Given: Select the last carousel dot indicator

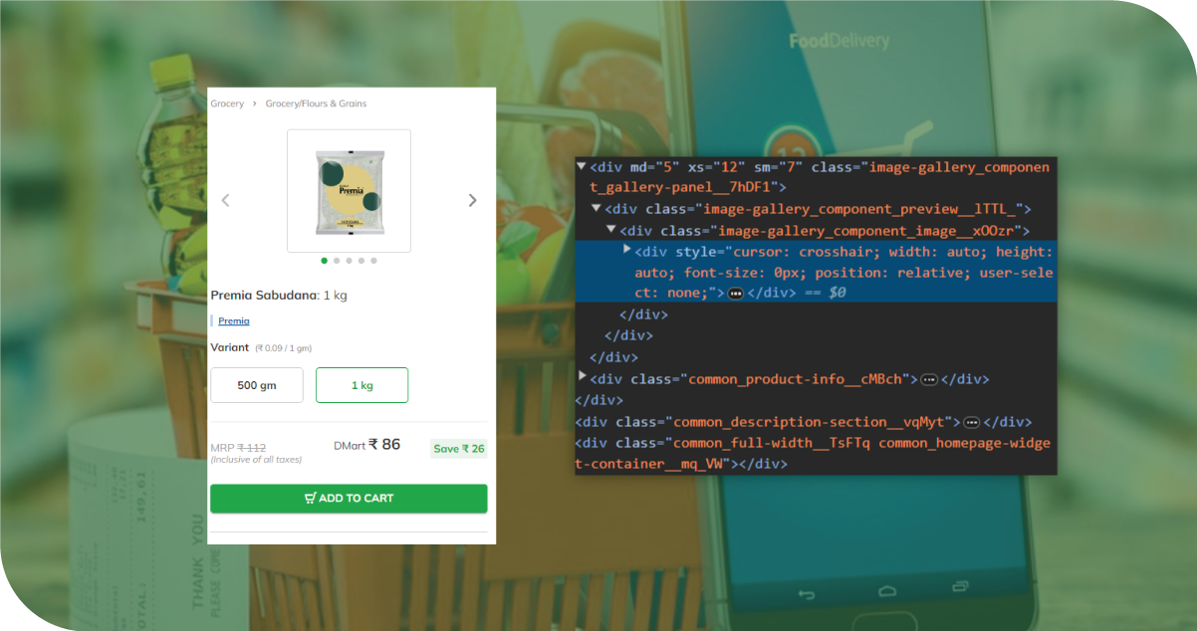Looking at the screenshot, I should point(374,261).
